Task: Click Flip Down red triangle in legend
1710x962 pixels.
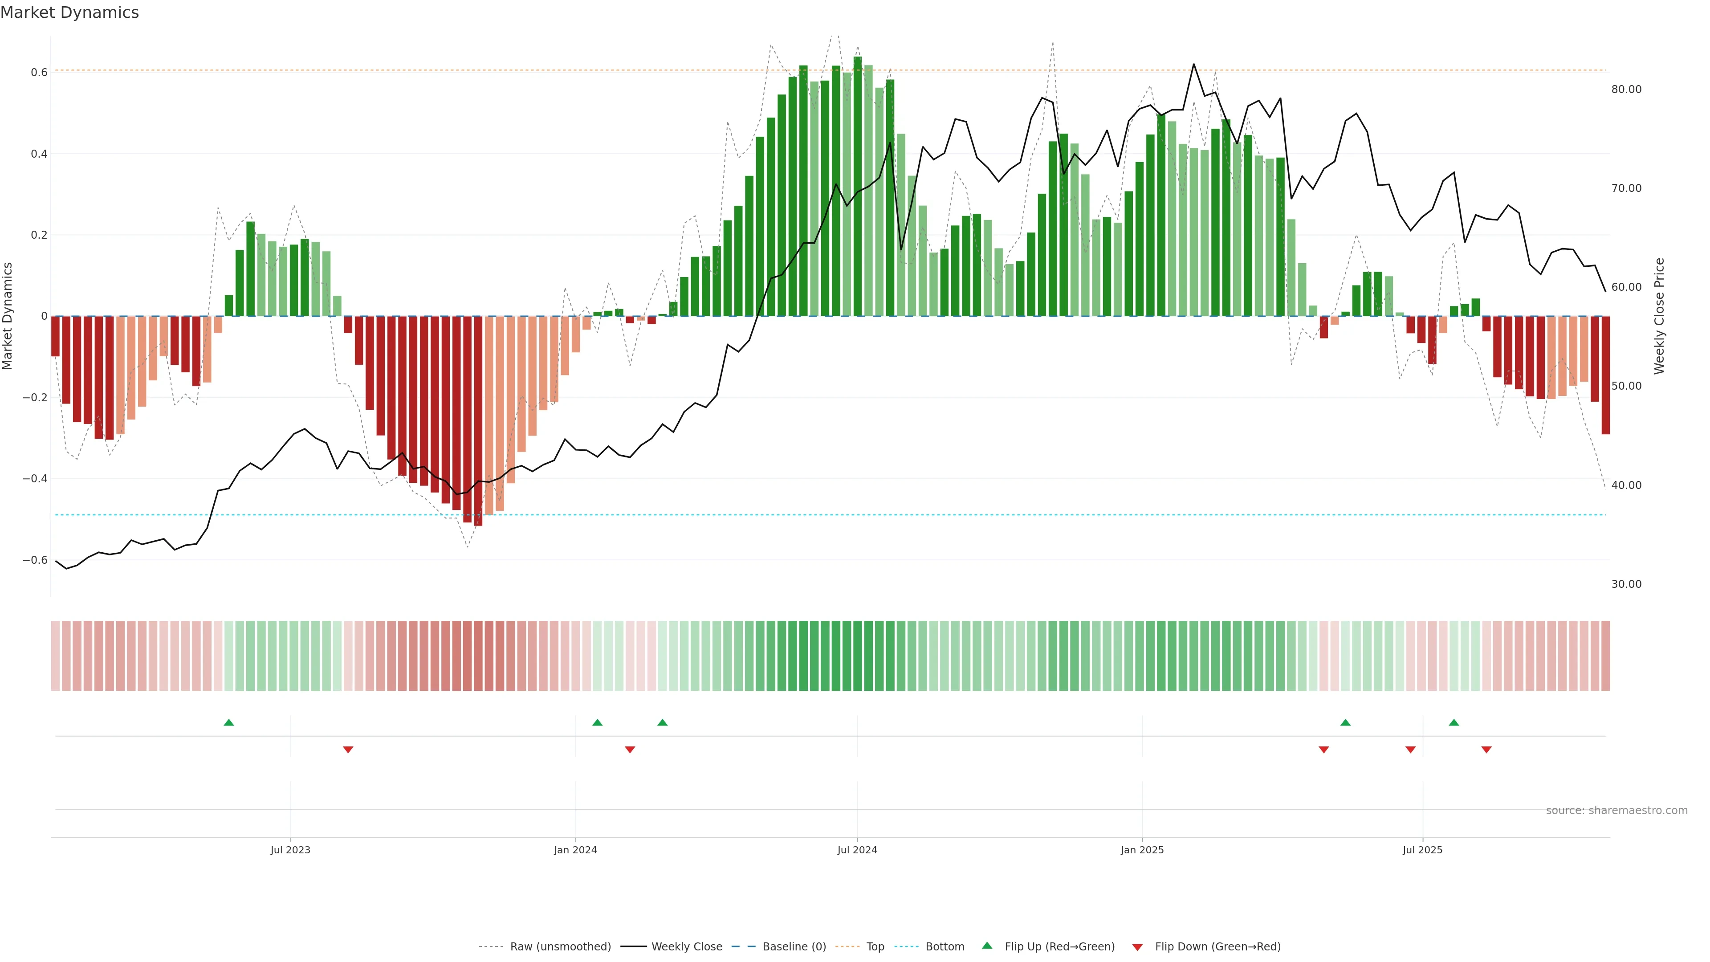Action: (1137, 947)
